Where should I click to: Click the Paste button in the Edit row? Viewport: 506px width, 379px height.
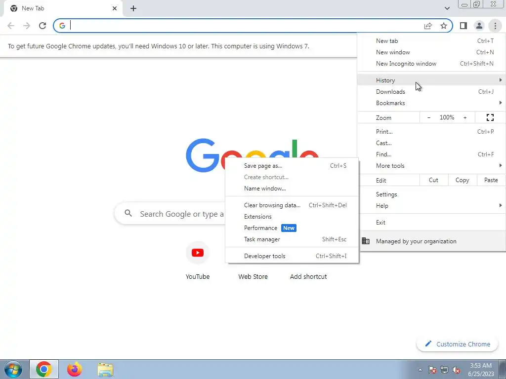491,180
